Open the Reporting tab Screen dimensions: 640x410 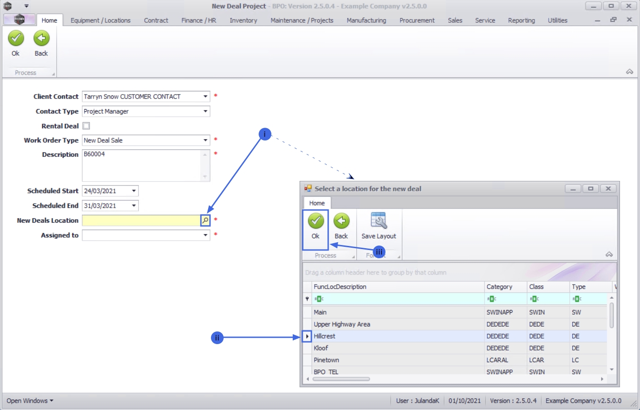point(521,20)
